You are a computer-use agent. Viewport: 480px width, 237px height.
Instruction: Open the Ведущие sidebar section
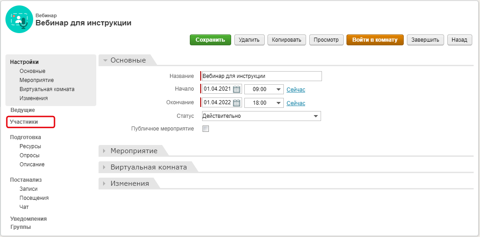coord(23,110)
